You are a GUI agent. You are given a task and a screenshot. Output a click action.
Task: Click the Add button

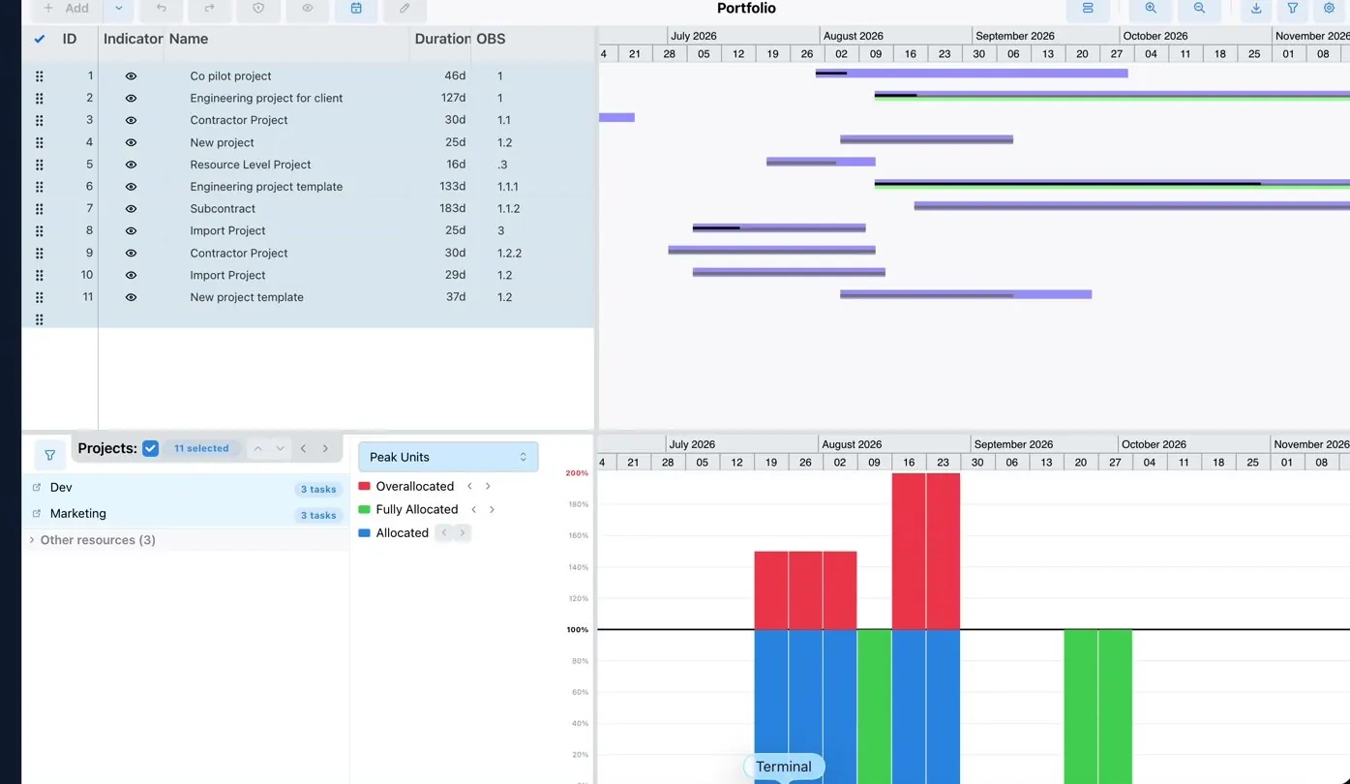click(x=67, y=9)
